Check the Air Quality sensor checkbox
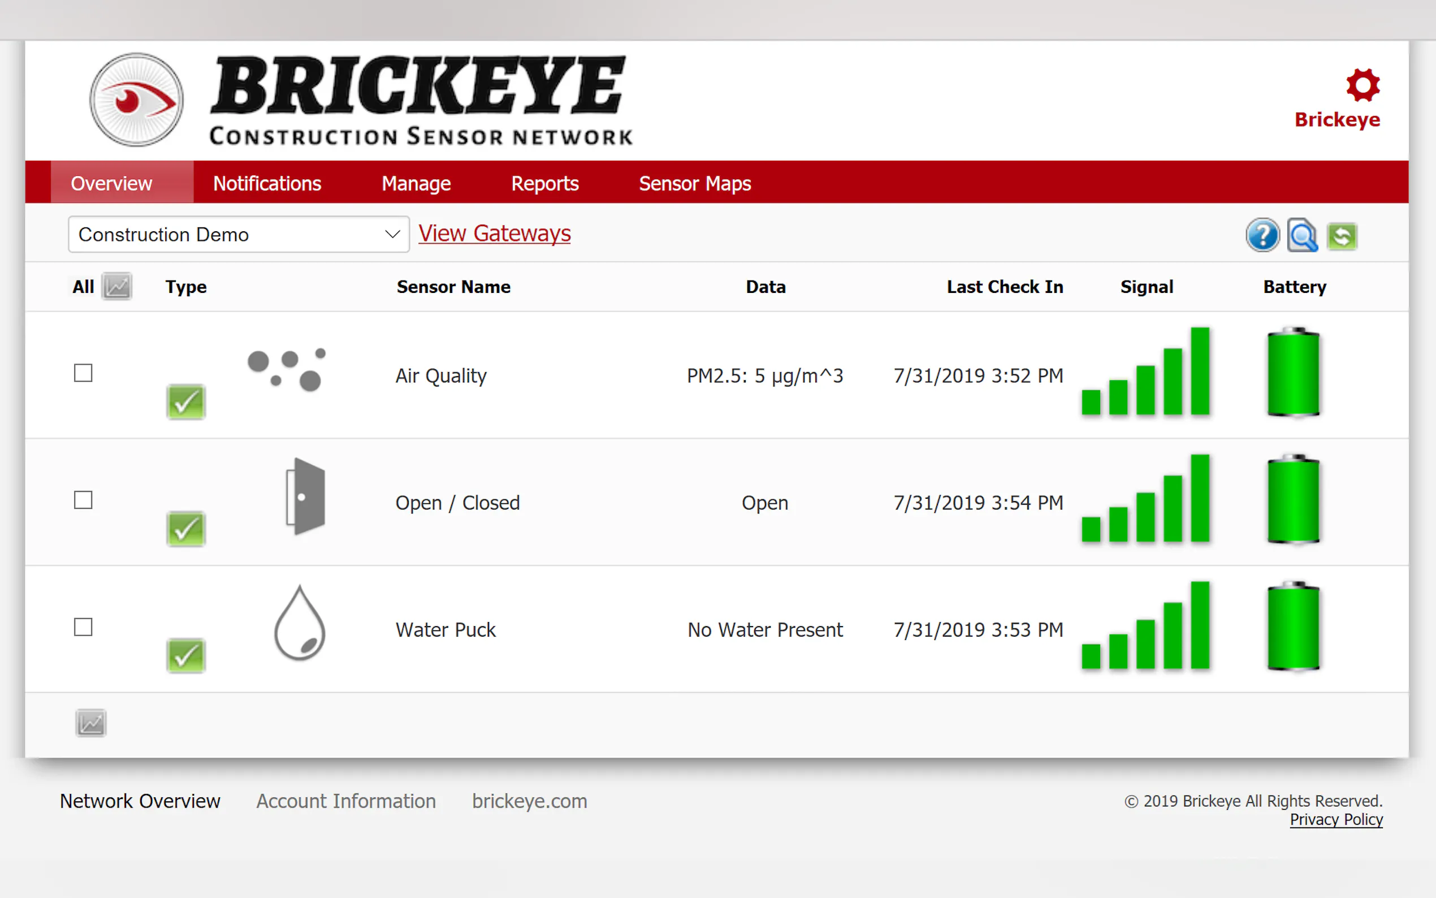This screenshot has height=898, width=1436. (x=83, y=373)
